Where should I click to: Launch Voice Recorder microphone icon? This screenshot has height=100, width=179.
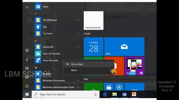click(x=38, y=60)
